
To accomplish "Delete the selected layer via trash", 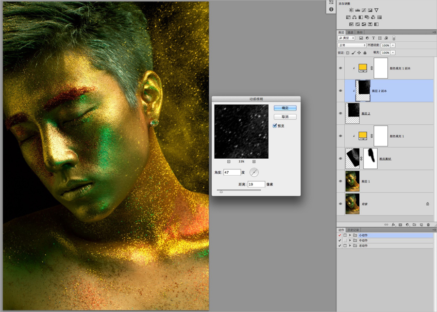I will 428,225.
